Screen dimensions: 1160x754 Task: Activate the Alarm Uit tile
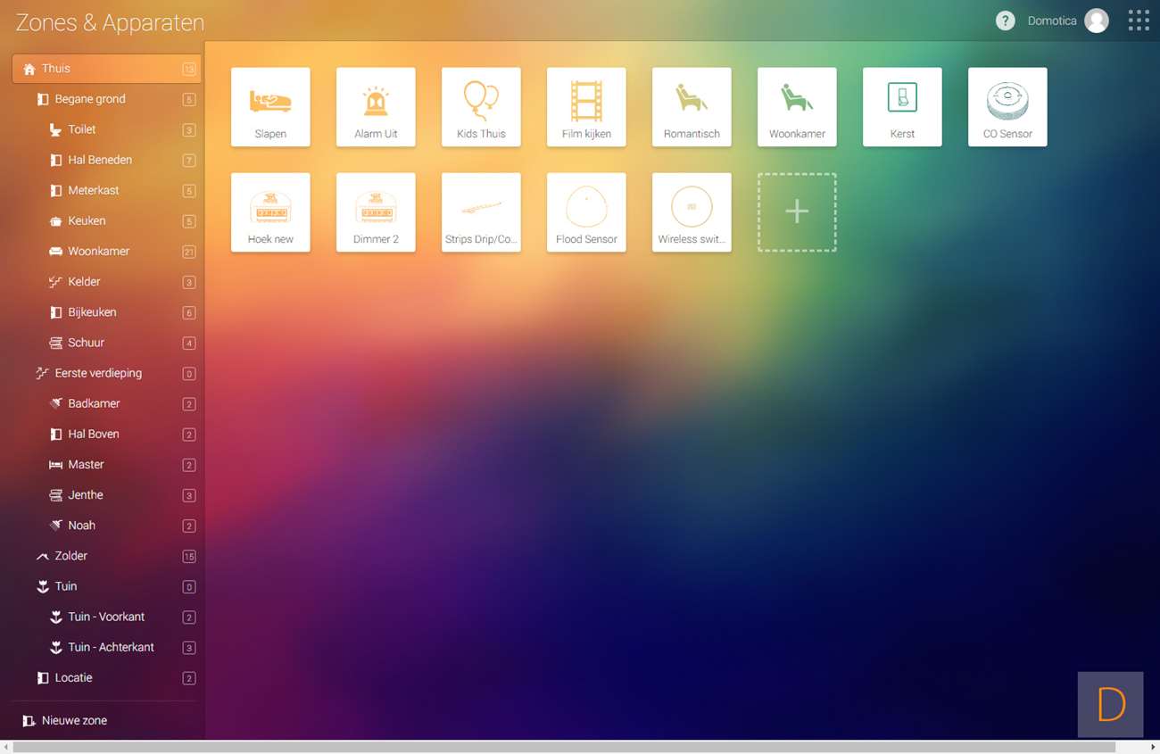(376, 107)
